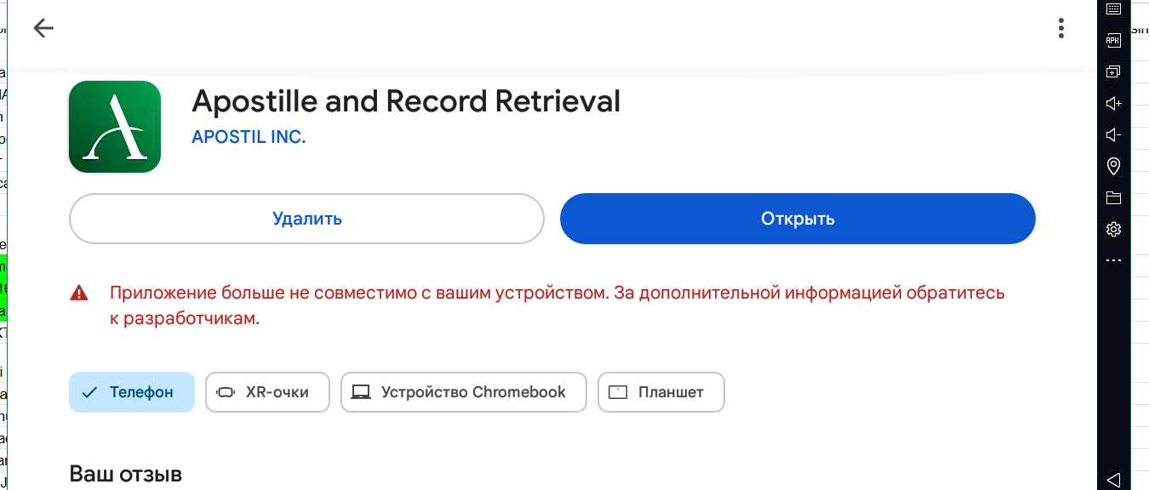The image size is (1149, 490).
Task: Open the multi-instance icon in sidebar
Action: [1113, 71]
